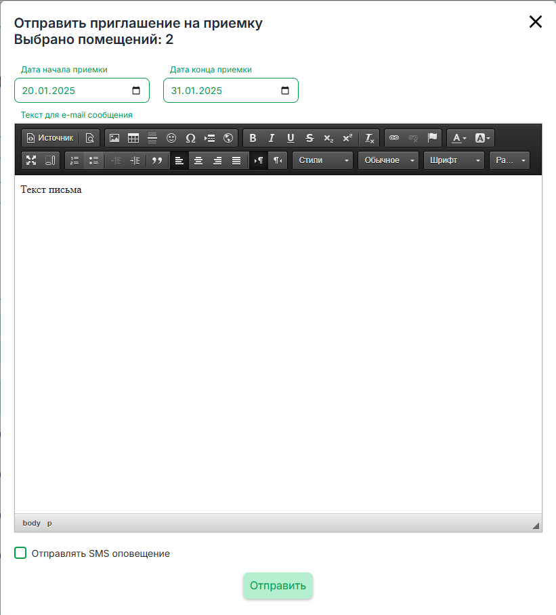Insert numbered list

pyautogui.click(x=74, y=160)
